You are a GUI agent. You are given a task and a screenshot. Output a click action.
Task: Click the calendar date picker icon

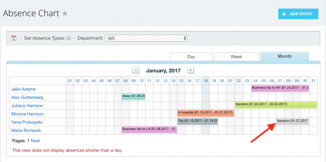point(14,38)
